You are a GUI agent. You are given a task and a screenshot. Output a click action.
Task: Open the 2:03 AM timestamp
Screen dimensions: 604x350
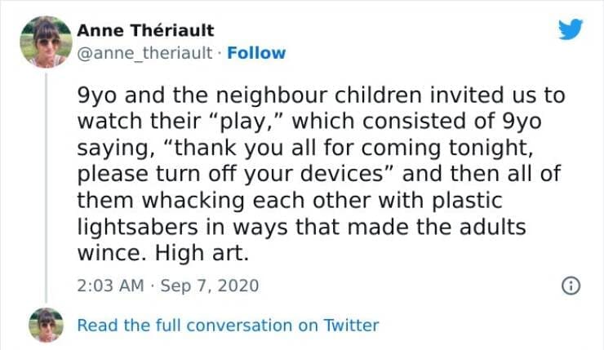(110, 286)
